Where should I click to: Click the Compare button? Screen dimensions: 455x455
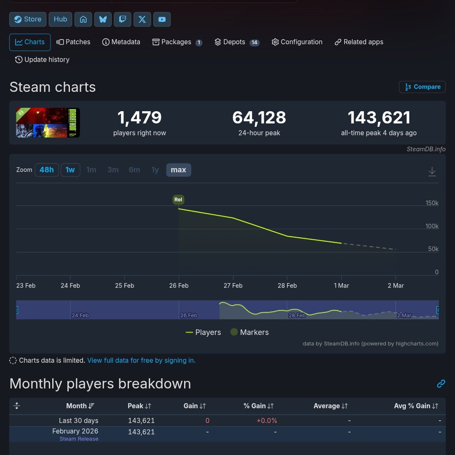tap(422, 87)
